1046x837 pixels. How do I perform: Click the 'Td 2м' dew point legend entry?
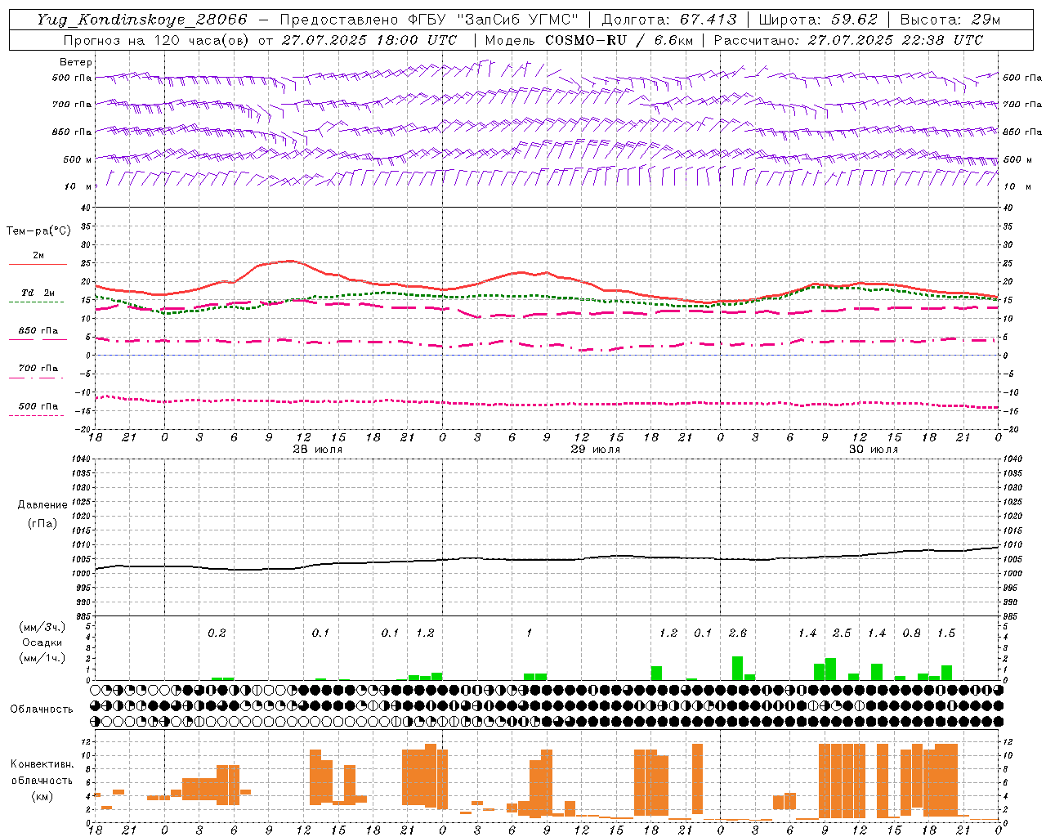[38, 293]
